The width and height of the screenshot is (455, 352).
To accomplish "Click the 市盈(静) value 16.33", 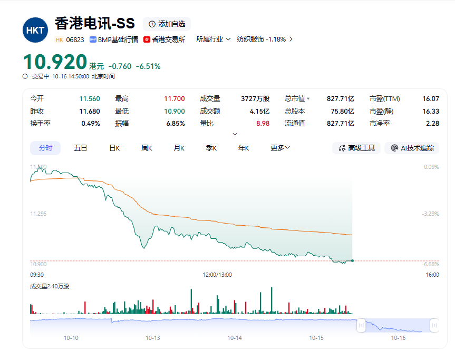I will tap(431, 112).
